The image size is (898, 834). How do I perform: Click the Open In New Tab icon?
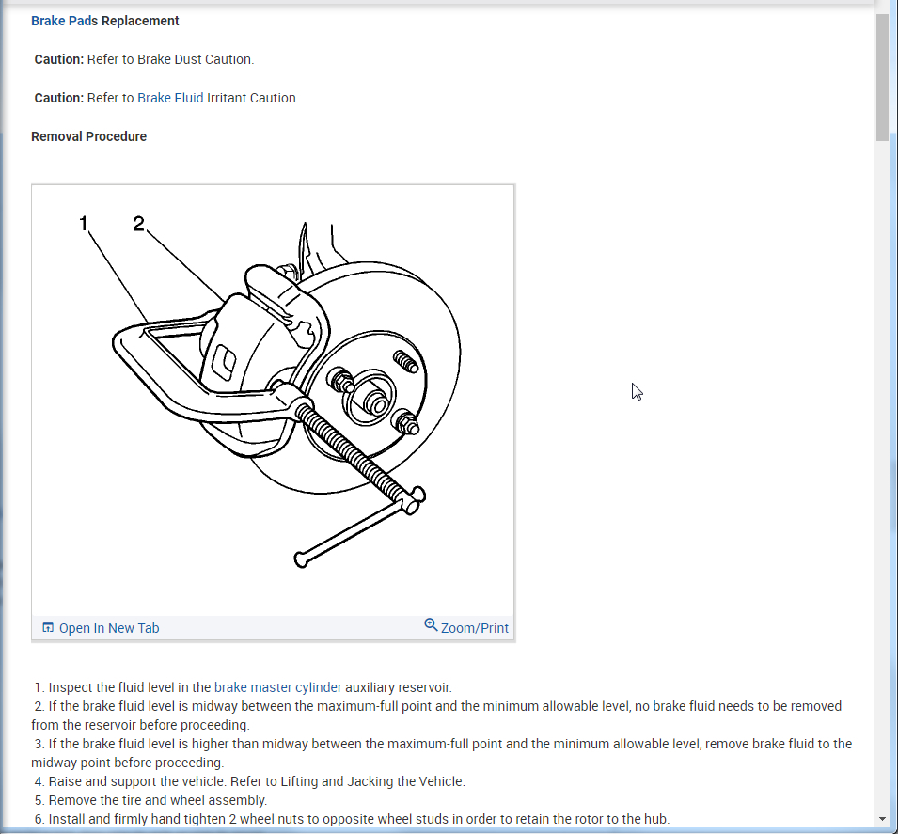pyautogui.click(x=48, y=628)
